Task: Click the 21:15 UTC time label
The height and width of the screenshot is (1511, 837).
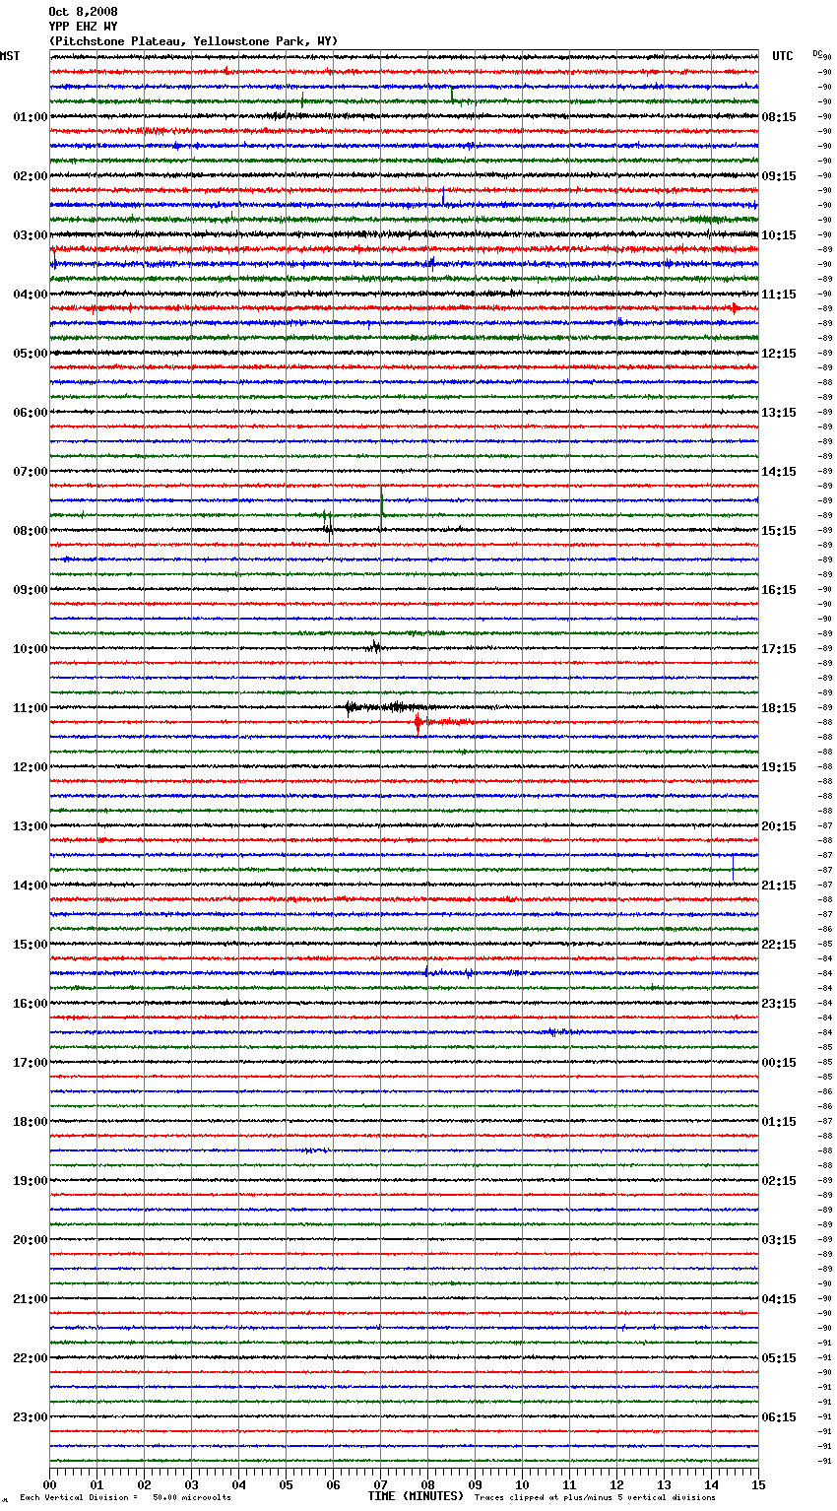Action: pyautogui.click(x=779, y=886)
